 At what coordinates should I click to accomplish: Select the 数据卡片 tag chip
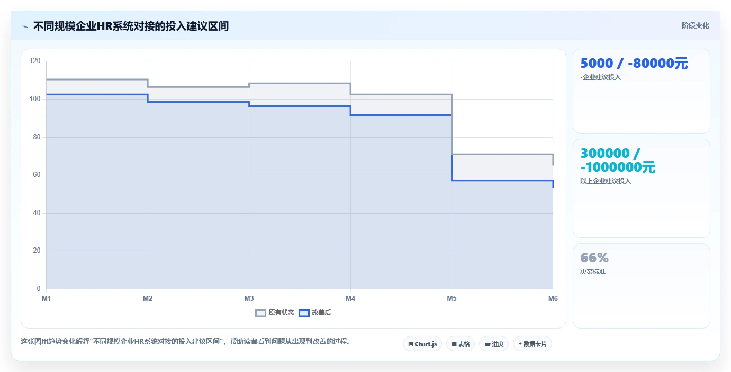[533, 344]
